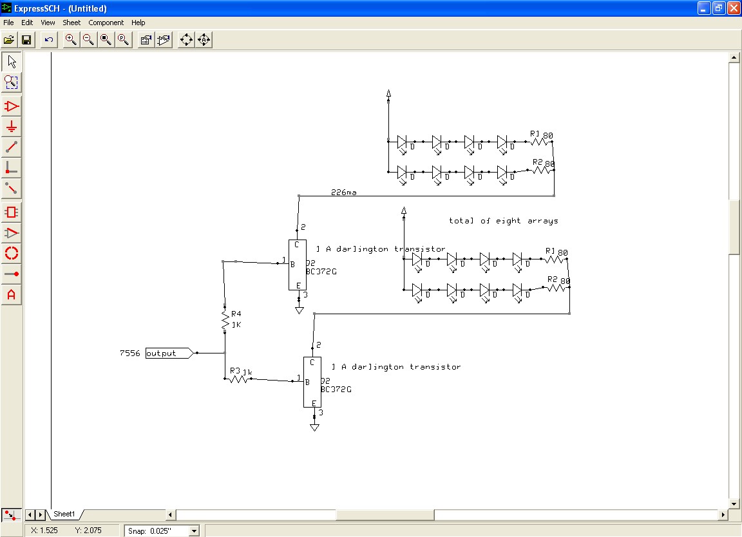Switch to the Sheet1 tab

[64, 514]
